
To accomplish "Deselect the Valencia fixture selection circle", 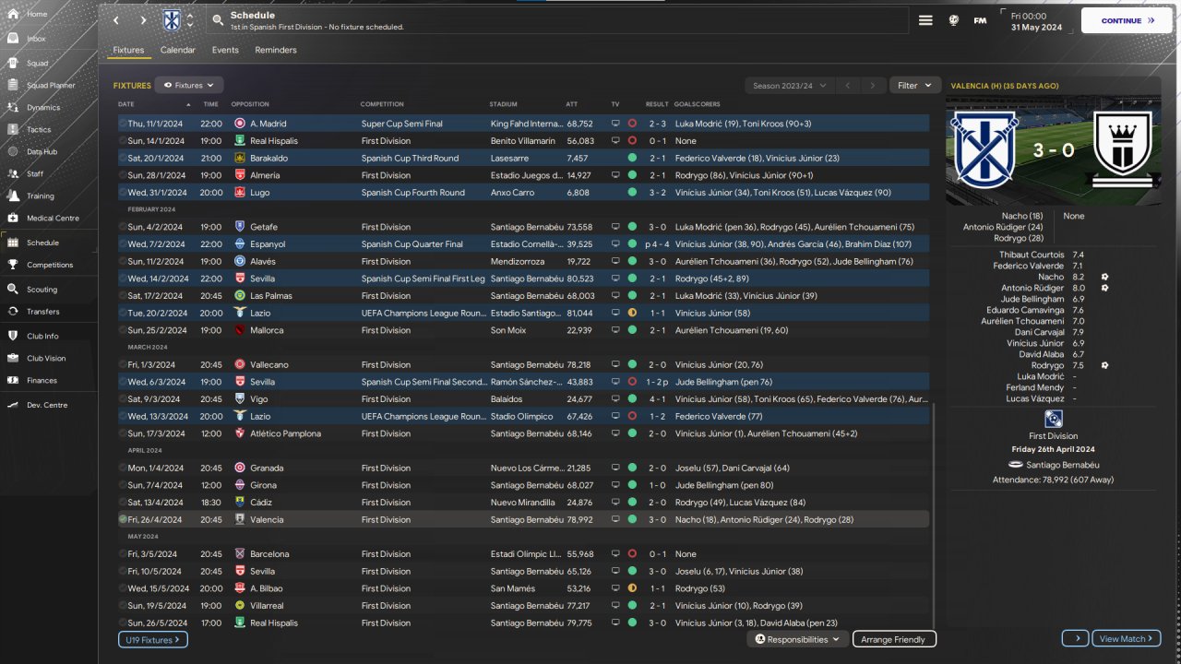I will [123, 519].
